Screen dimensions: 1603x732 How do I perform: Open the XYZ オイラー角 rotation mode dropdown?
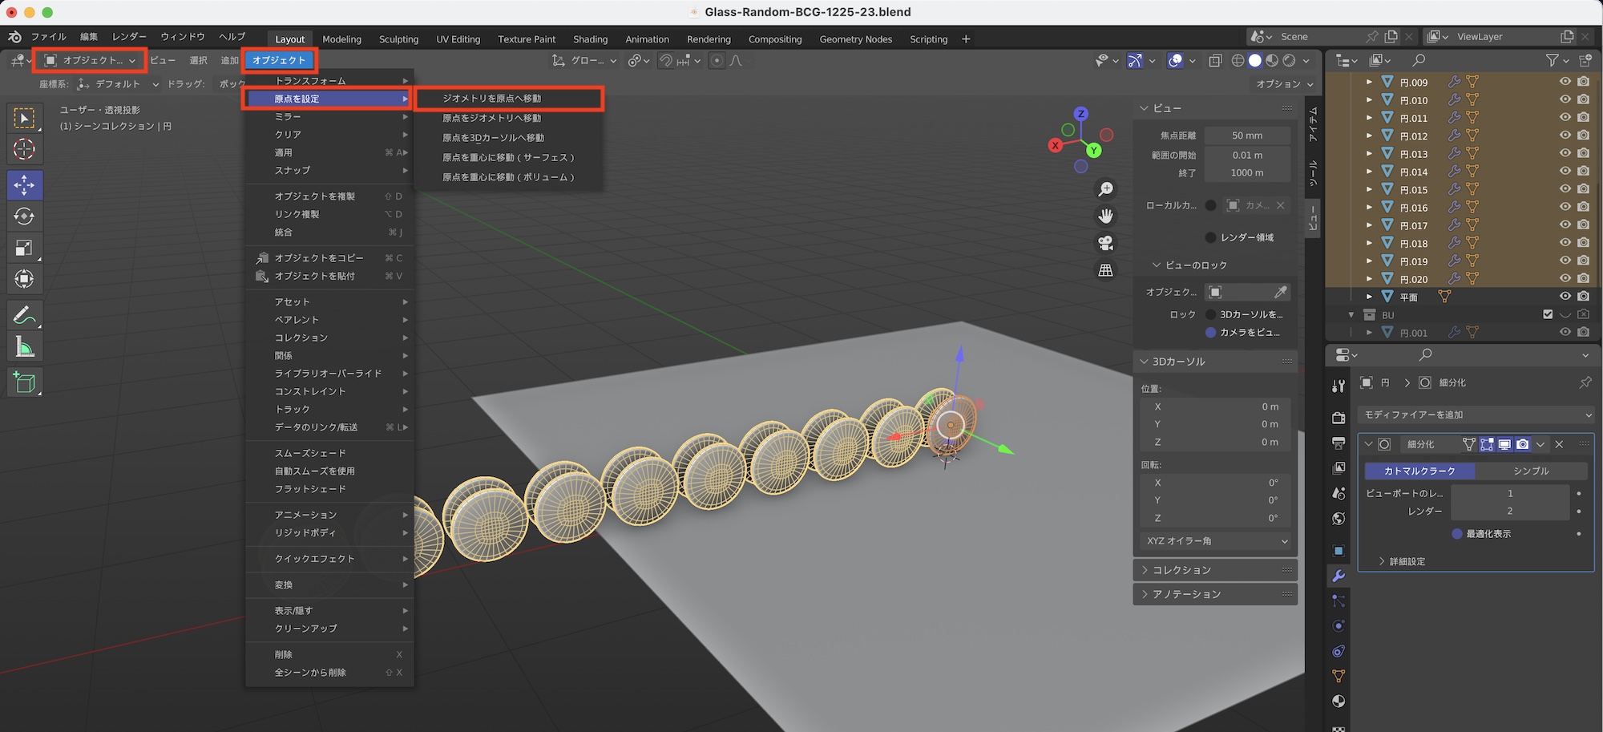tap(1216, 541)
